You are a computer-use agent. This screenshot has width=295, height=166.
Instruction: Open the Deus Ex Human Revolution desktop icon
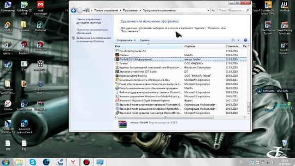click(x=284, y=48)
